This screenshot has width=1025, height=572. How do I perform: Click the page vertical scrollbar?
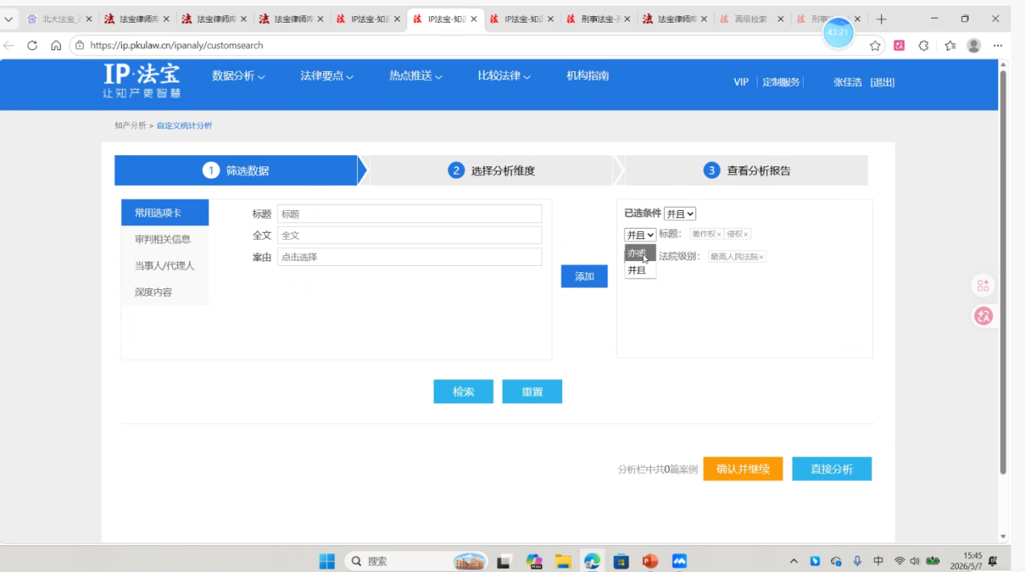click(x=1003, y=272)
